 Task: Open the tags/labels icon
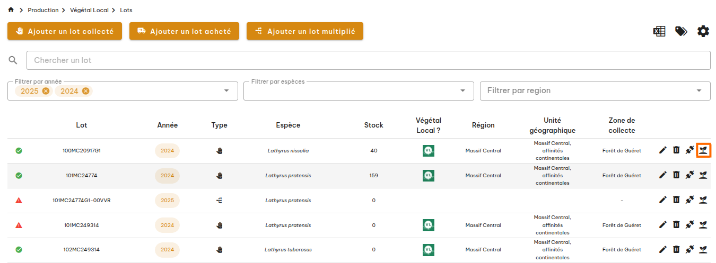click(681, 31)
